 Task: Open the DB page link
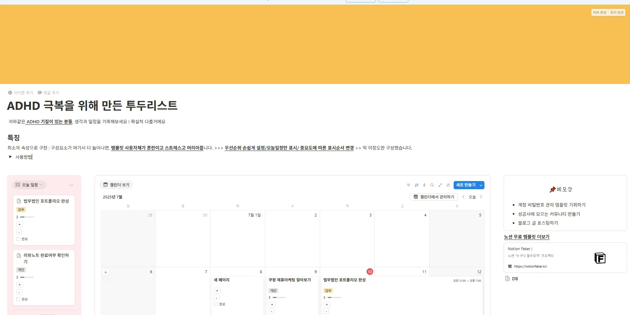(515, 279)
